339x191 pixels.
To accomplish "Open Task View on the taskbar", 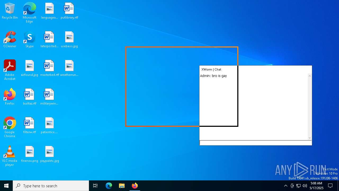I will (x=95, y=186).
